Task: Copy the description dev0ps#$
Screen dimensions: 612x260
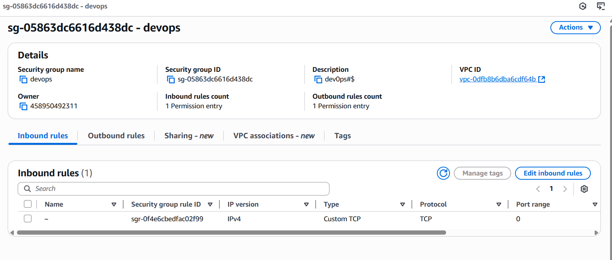Action: (x=318, y=79)
